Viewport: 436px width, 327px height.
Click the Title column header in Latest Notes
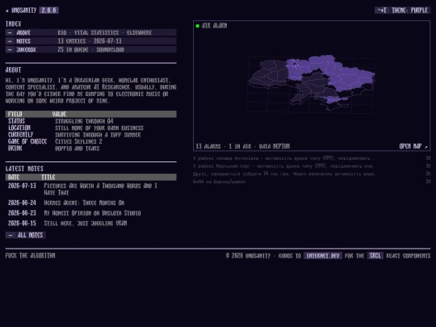[48, 177]
